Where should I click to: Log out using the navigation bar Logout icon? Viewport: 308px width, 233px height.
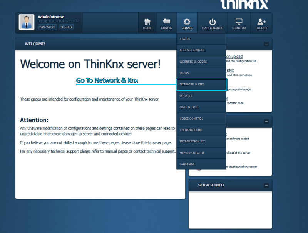261,23
